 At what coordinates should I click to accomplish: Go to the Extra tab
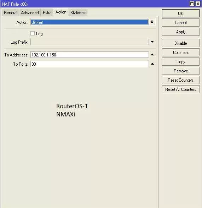click(47, 13)
